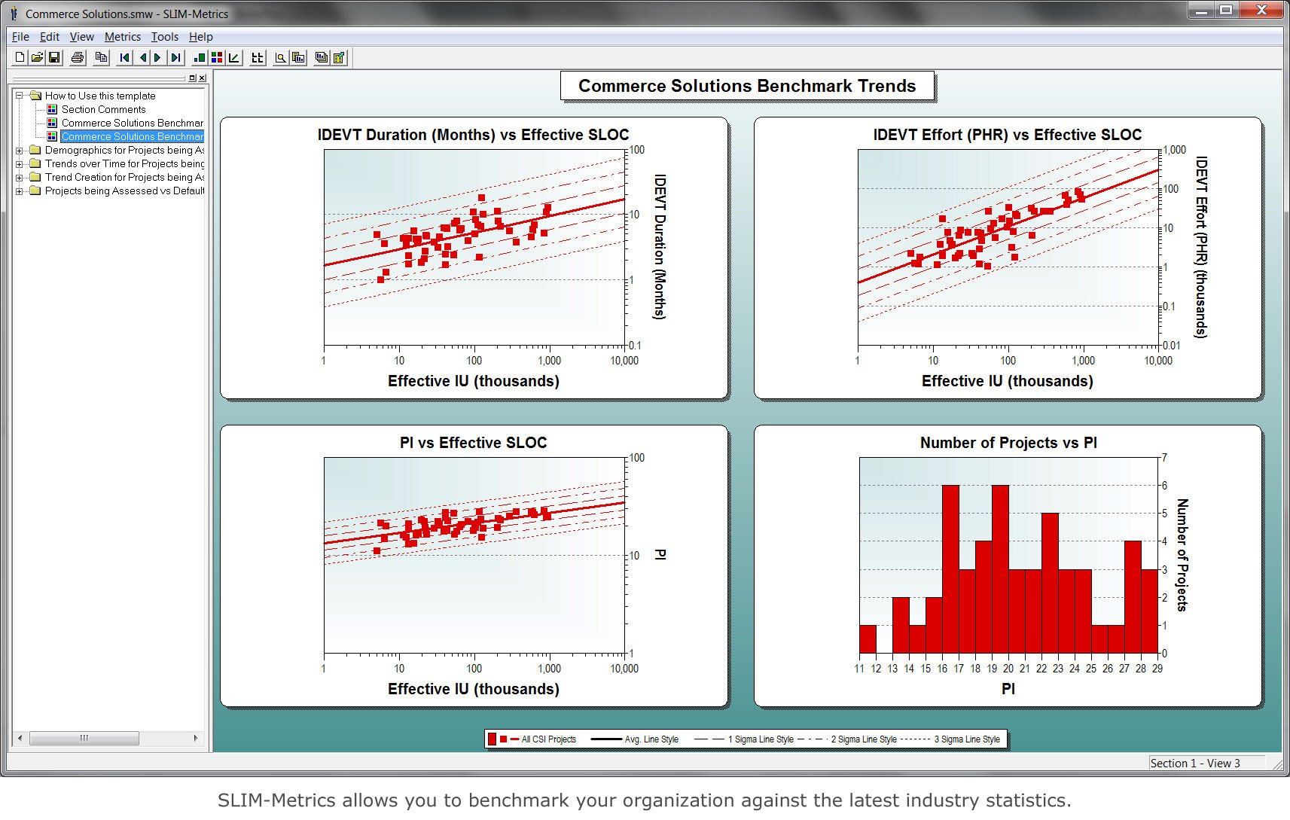Click the Trend Creation folder icon
This screenshot has width=1290, height=820.
(35, 177)
